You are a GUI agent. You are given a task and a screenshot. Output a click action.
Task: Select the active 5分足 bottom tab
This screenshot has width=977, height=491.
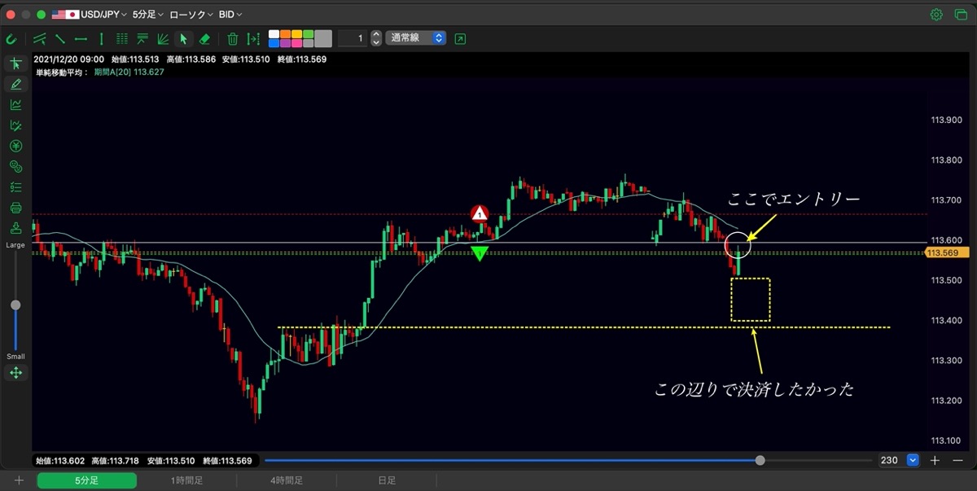[x=86, y=480]
